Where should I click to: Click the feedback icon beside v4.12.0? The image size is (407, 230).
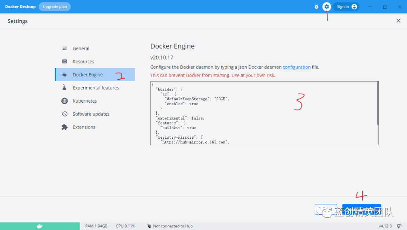point(399,226)
